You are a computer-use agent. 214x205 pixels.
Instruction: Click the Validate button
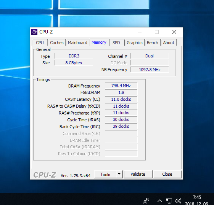[x=138, y=174]
